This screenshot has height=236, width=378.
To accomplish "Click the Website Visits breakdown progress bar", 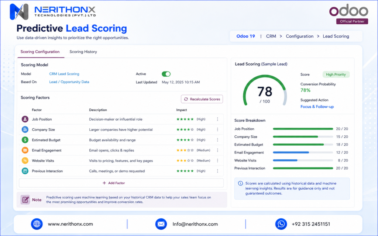I will (x=303, y=160).
